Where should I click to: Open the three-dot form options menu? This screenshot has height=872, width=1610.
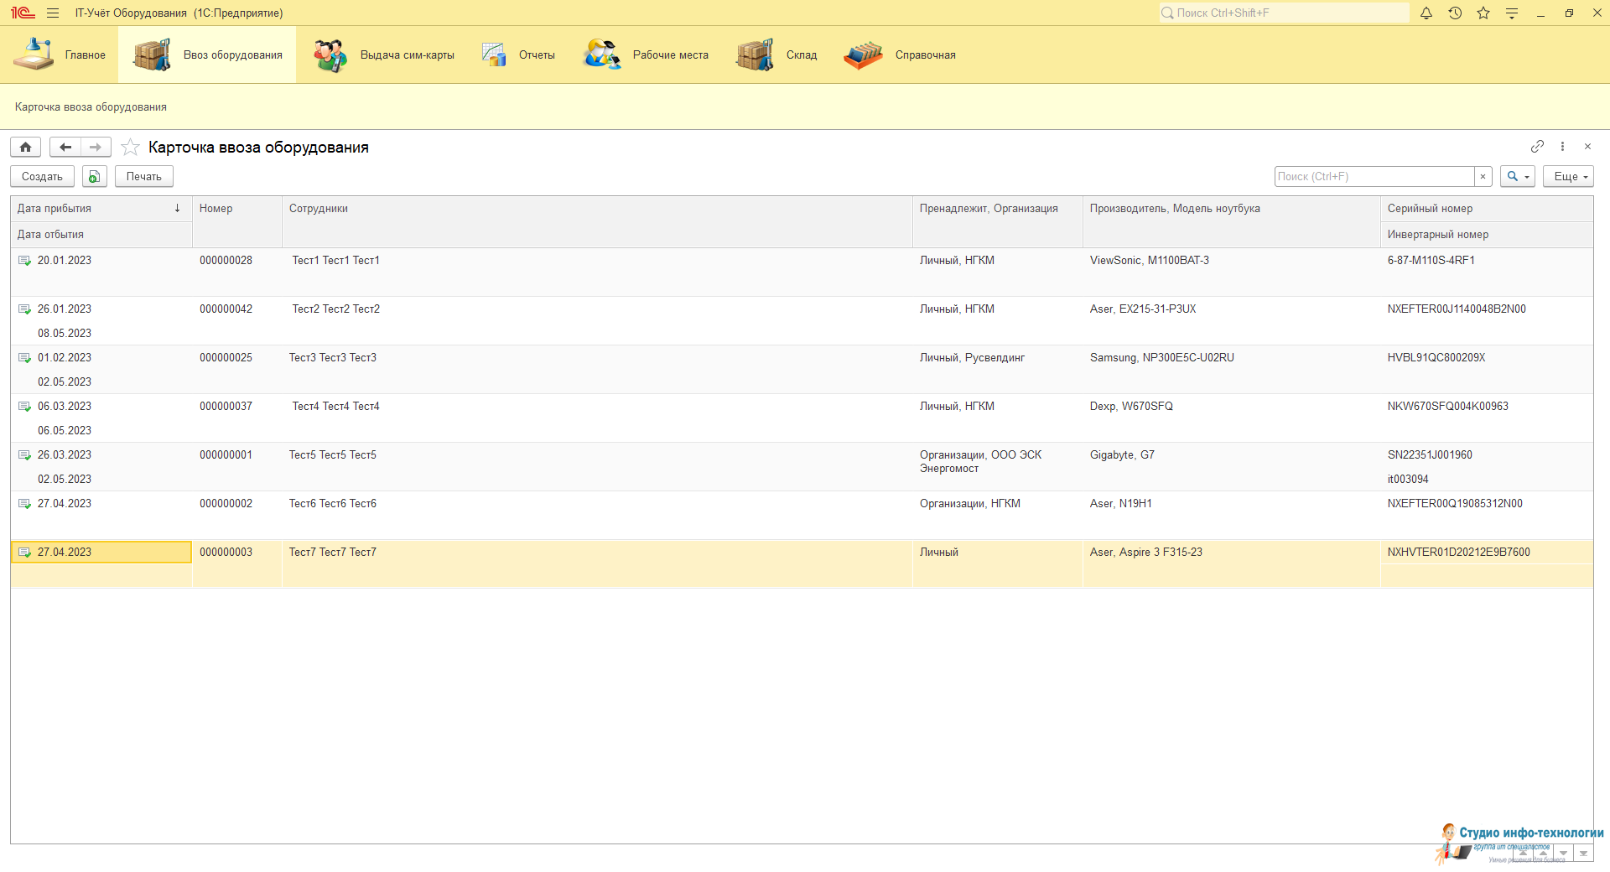(x=1562, y=147)
